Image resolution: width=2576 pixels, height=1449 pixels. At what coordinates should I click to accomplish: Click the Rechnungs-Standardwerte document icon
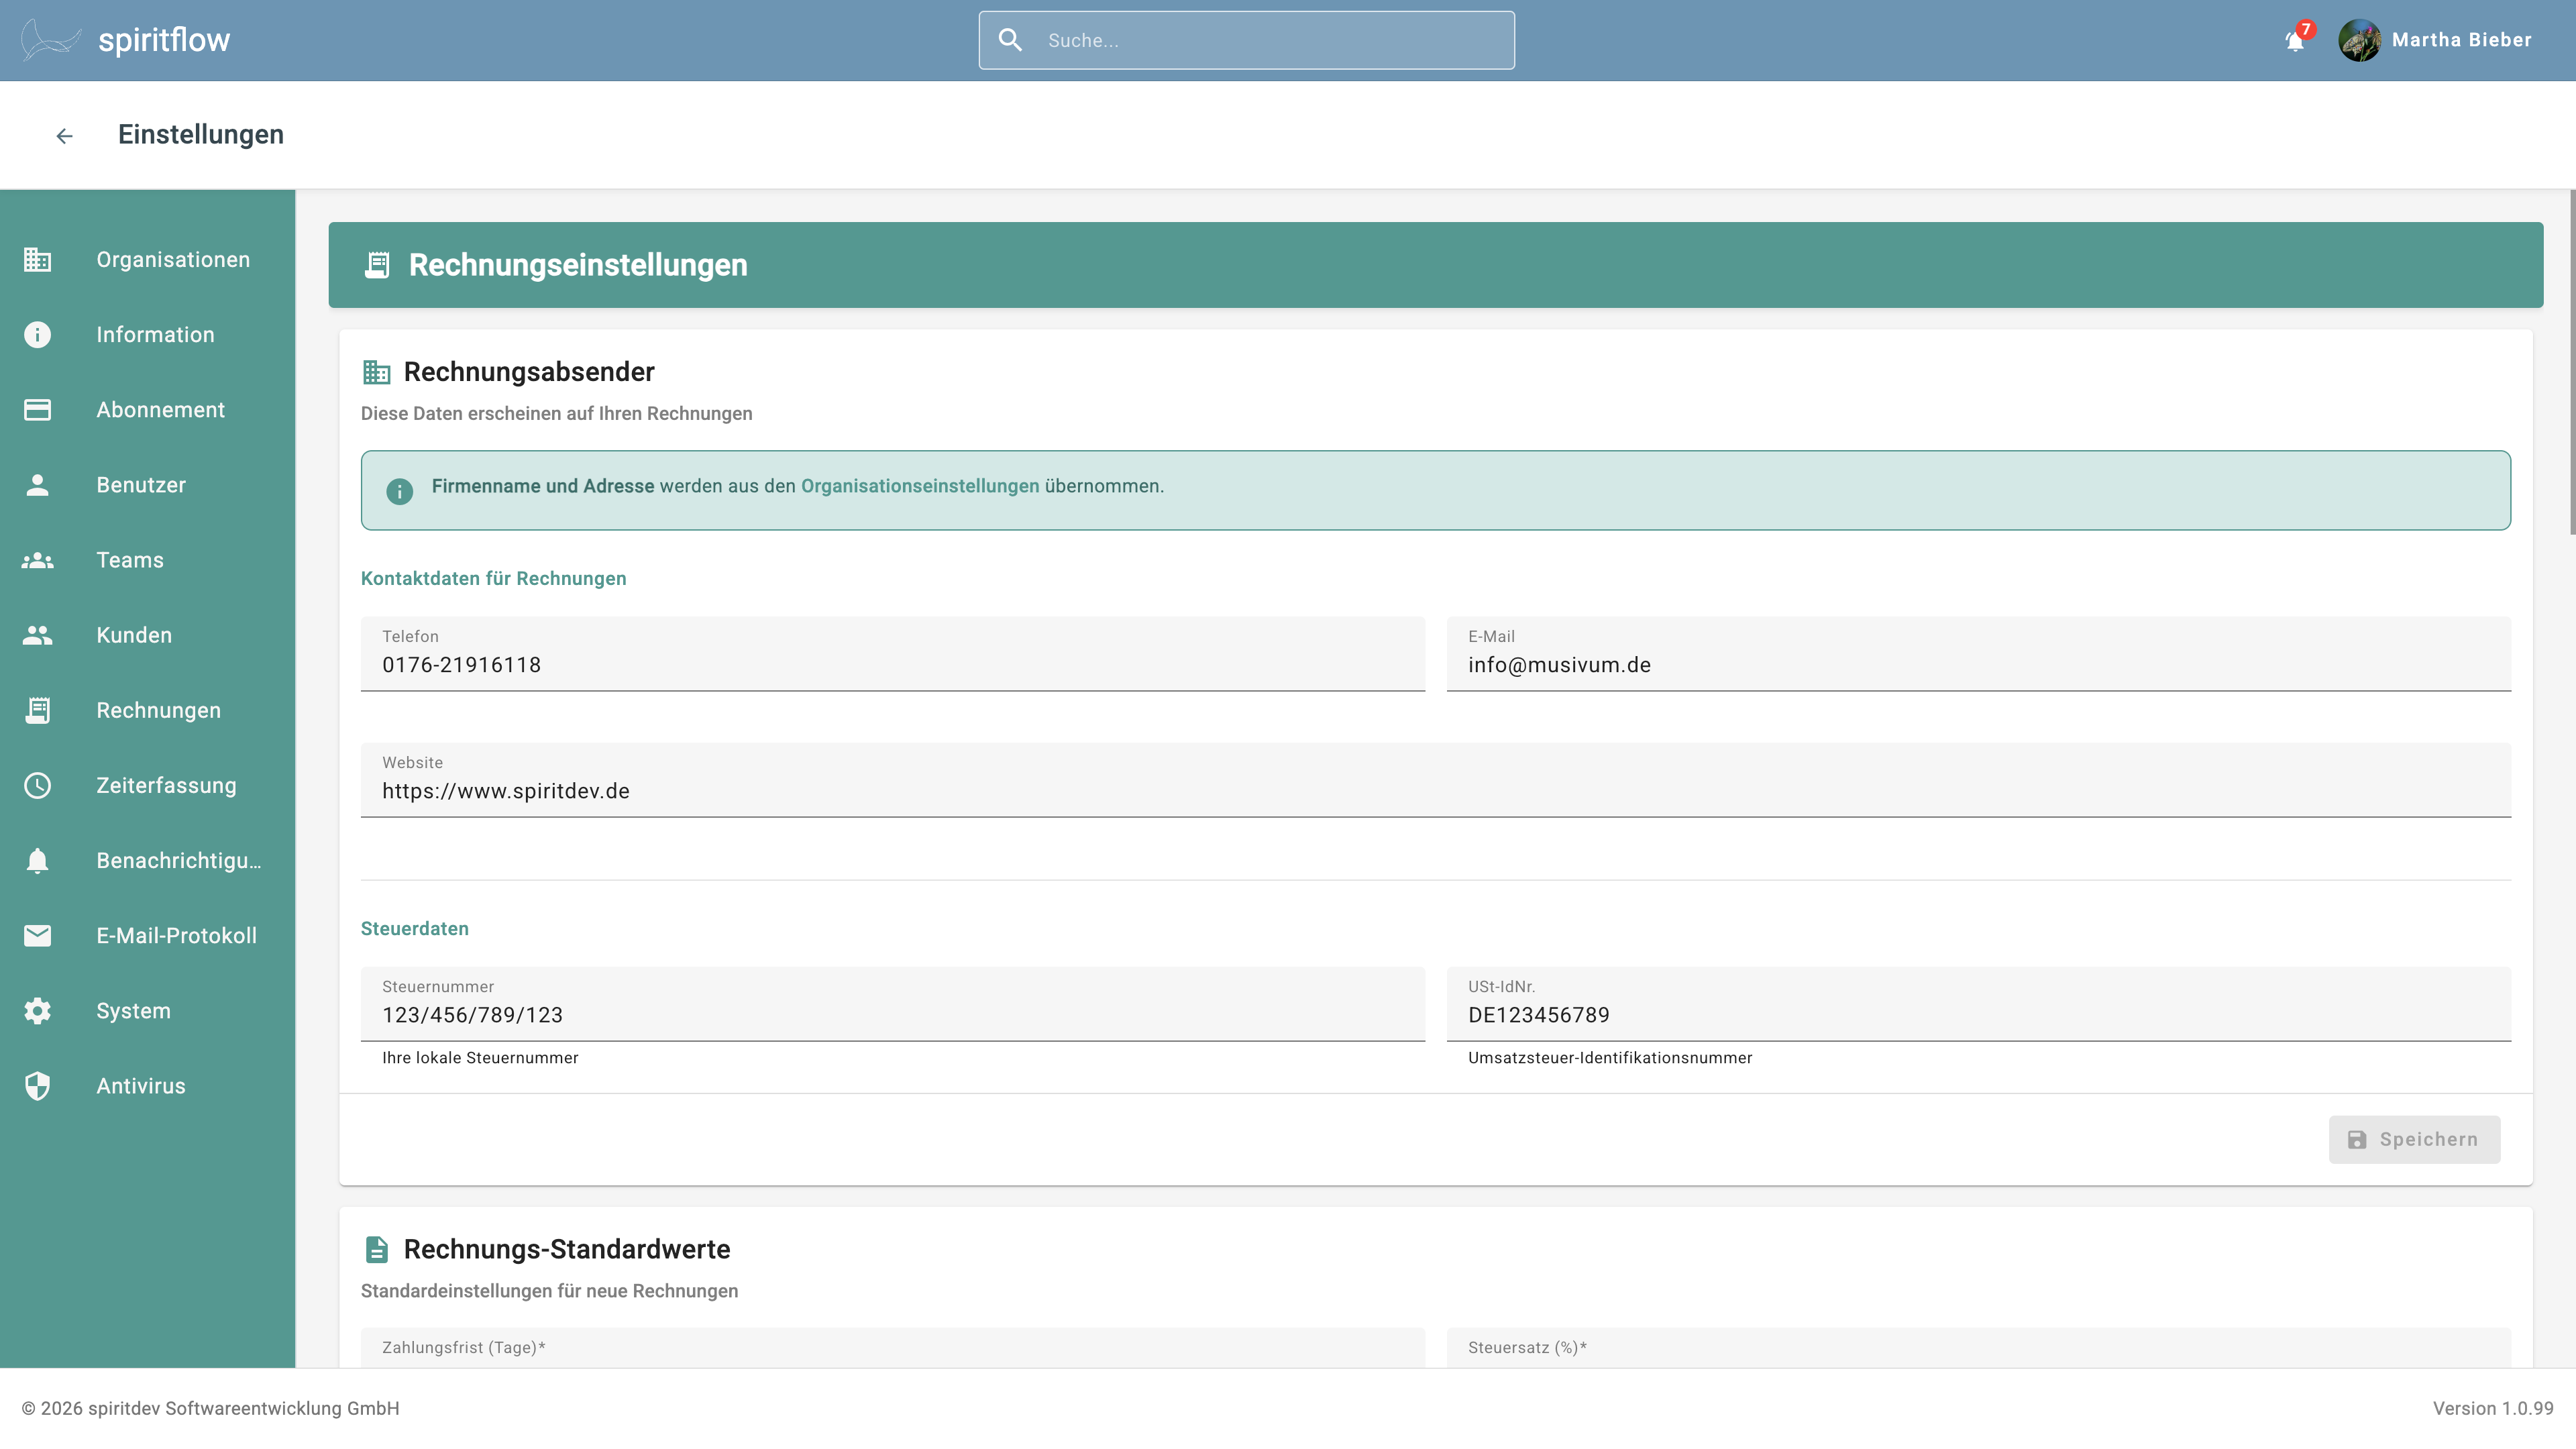[377, 1249]
